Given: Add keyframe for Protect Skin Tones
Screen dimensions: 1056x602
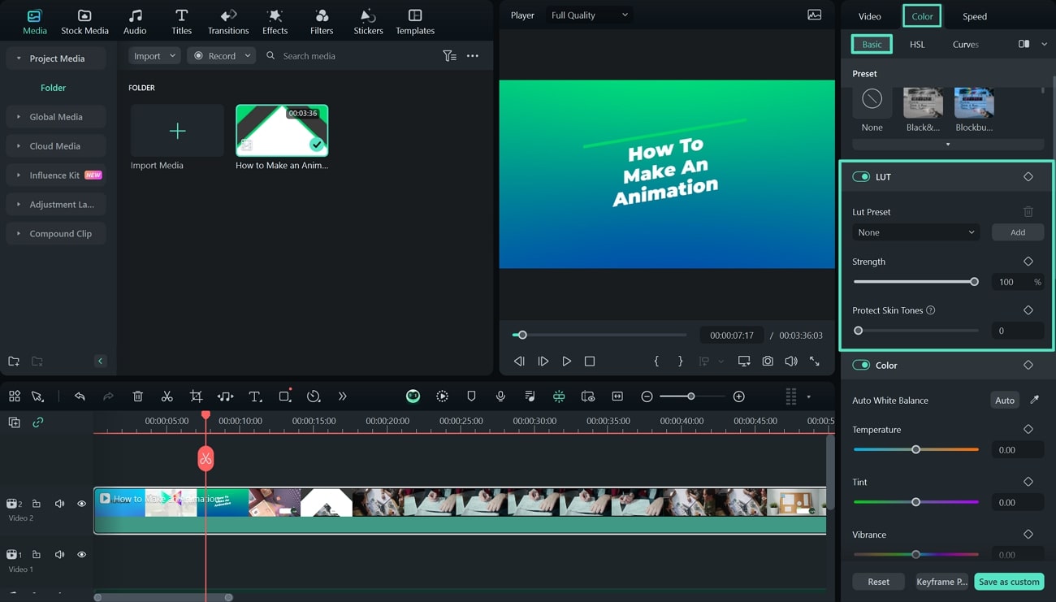Looking at the screenshot, I should tap(1028, 310).
